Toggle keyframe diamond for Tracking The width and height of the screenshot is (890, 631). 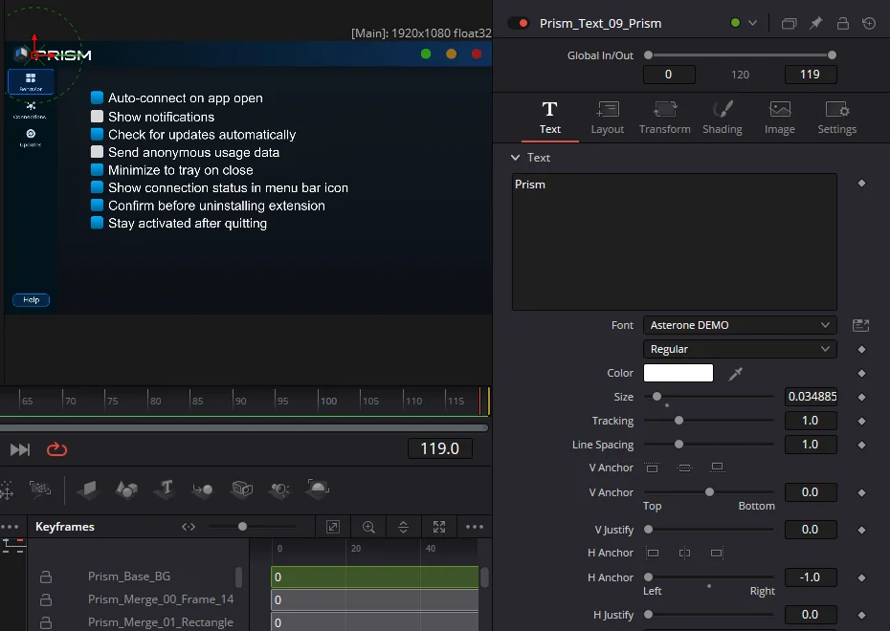click(861, 421)
